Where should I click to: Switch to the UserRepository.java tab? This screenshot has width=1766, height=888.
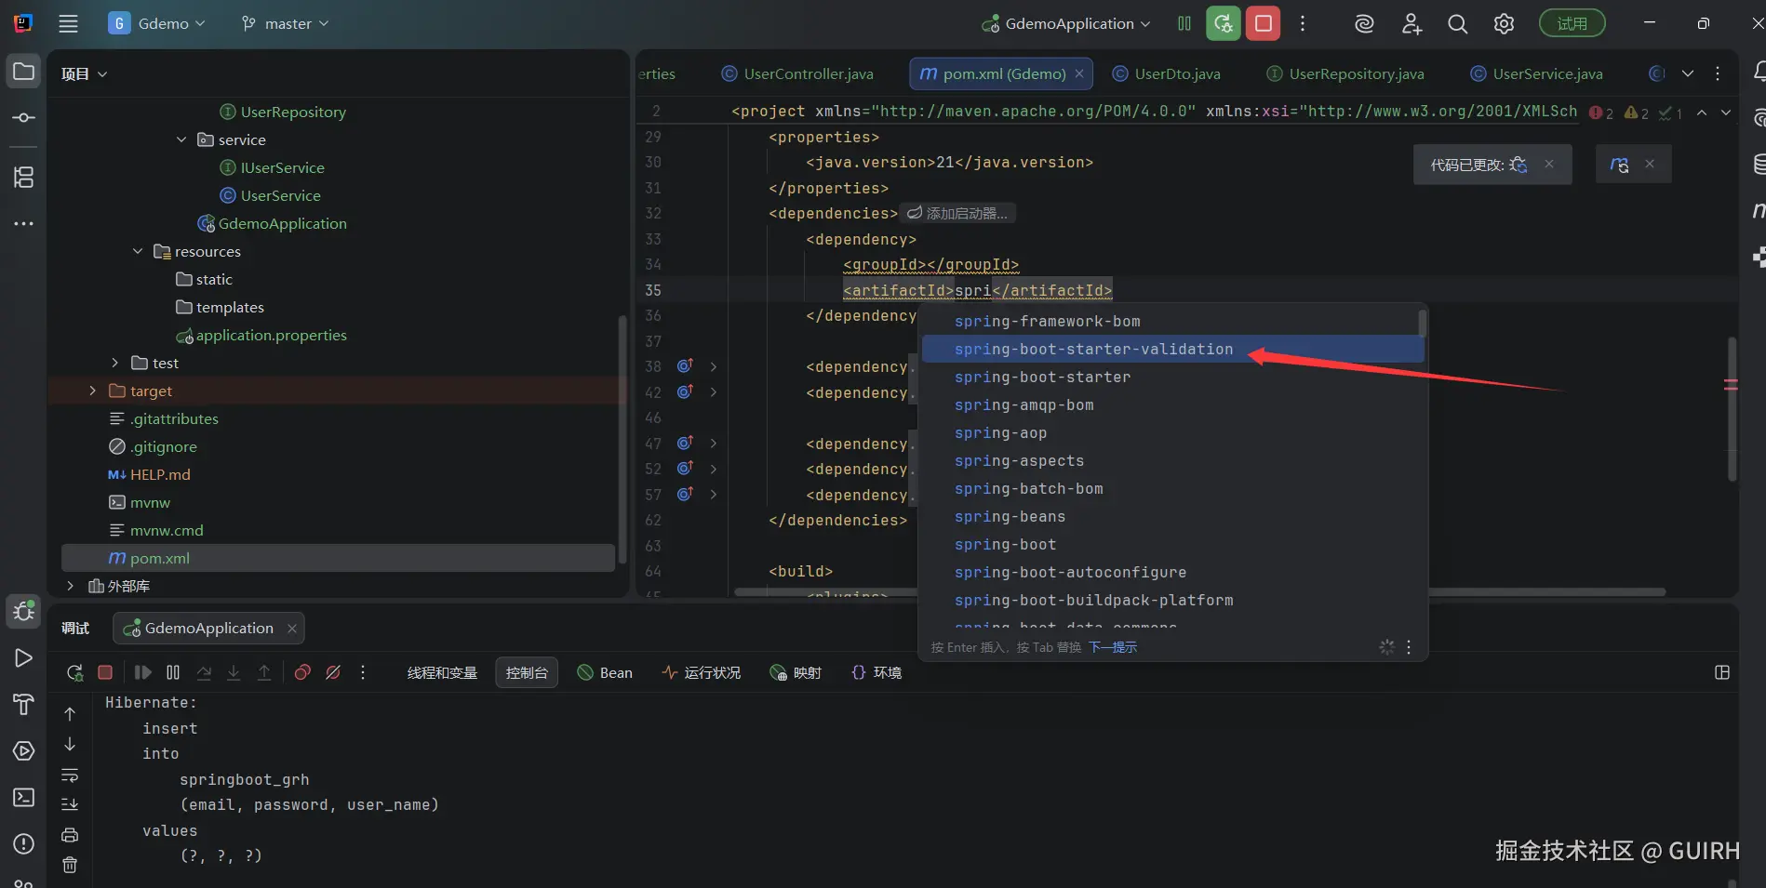click(1345, 73)
